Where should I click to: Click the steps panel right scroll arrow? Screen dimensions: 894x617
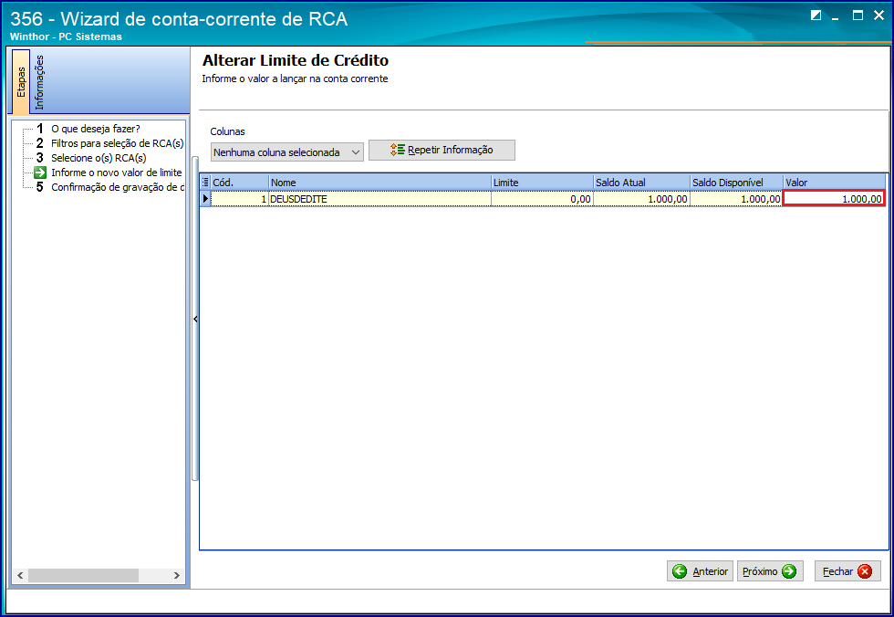click(177, 575)
